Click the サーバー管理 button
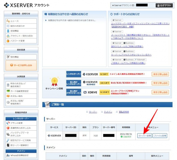This screenshot has height=160, width=177. tap(145, 136)
